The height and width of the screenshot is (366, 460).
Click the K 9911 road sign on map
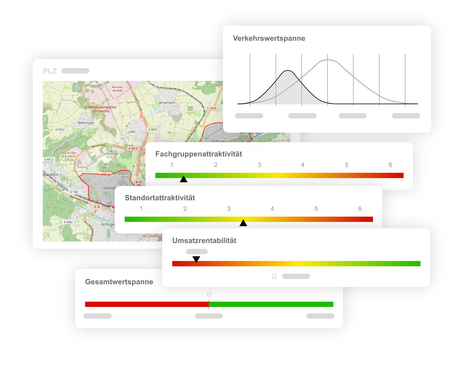(x=153, y=129)
